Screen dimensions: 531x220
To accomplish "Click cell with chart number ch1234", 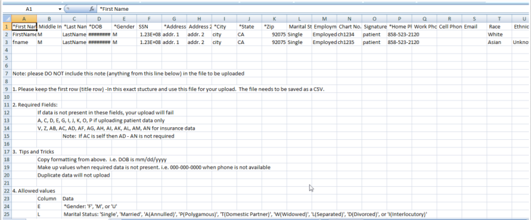I will tap(349, 34).
